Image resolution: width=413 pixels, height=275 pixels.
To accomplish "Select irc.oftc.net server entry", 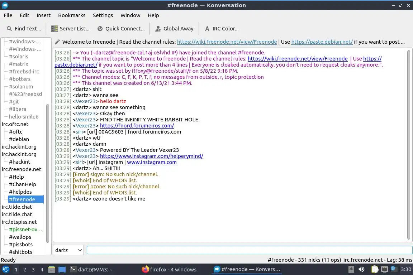I will pos(15,124).
